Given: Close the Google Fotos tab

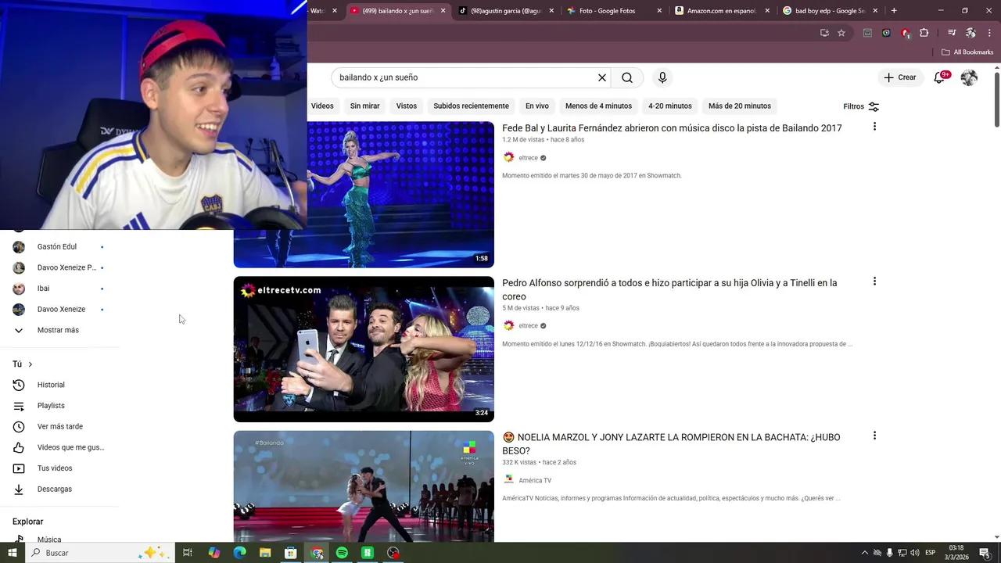Looking at the screenshot, I should point(659,11).
